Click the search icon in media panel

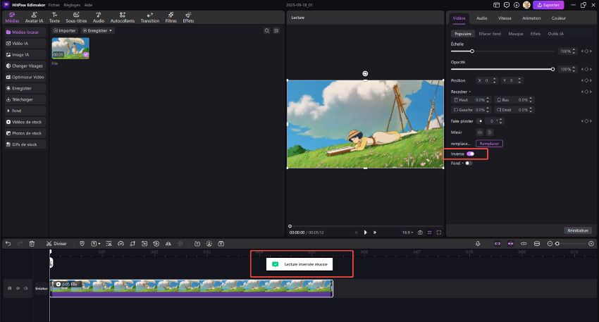266,30
